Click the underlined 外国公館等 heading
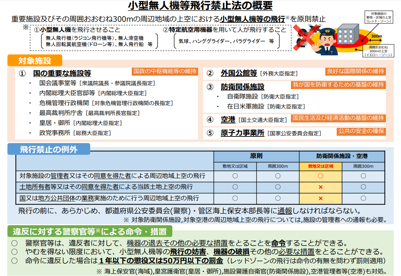This screenshot has width=401, height=276. [239, 73]
